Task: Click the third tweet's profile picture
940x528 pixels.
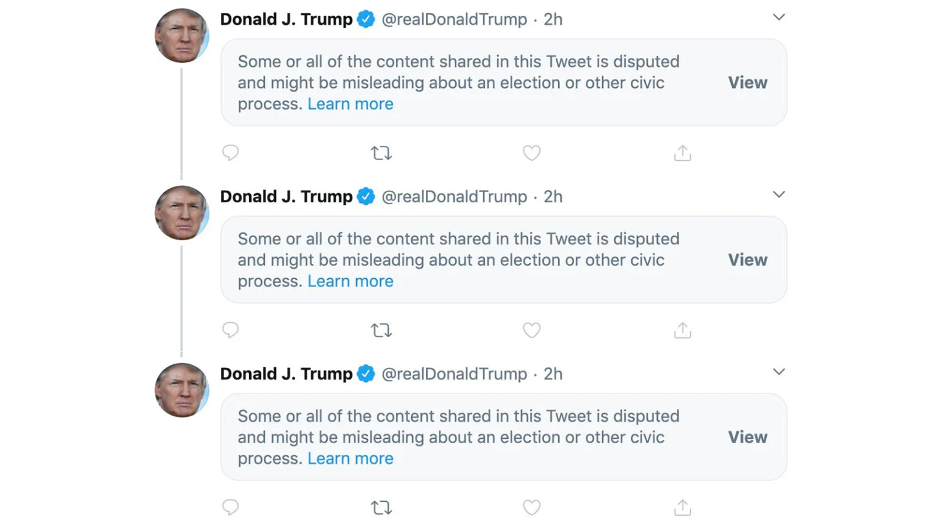Action: coord(182,390)
